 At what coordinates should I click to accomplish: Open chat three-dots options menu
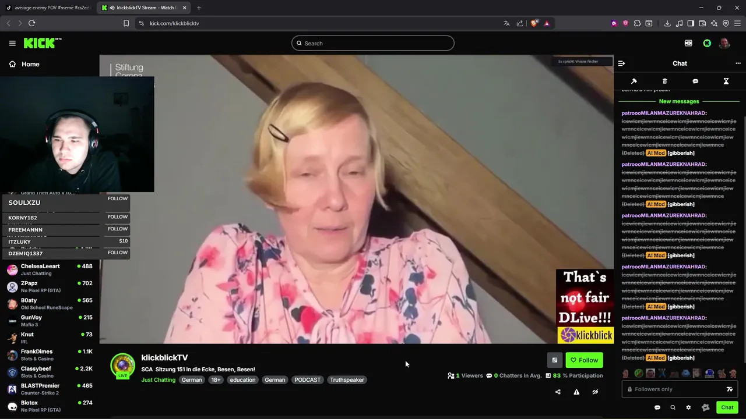(738, 63)
